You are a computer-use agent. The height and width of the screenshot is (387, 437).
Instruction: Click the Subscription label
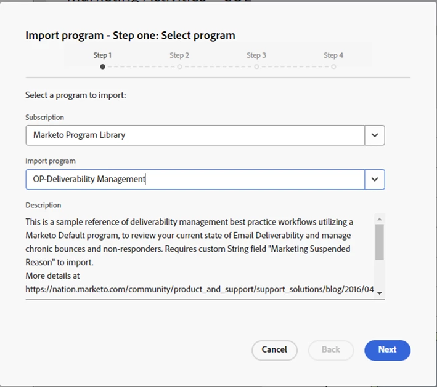pyautogui.click(x=44, y=118)
